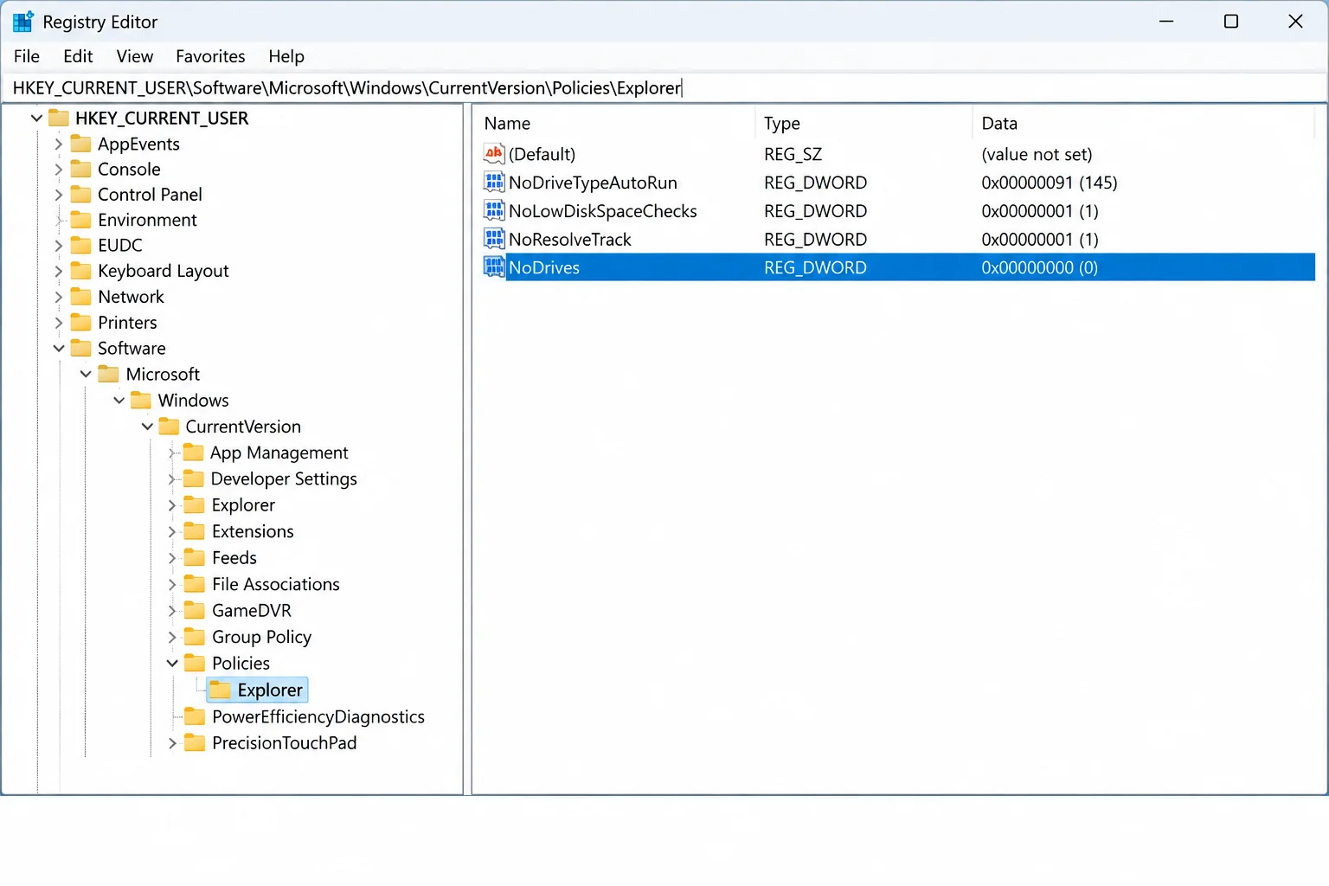Click the Environment folder icon

(81, 220)
